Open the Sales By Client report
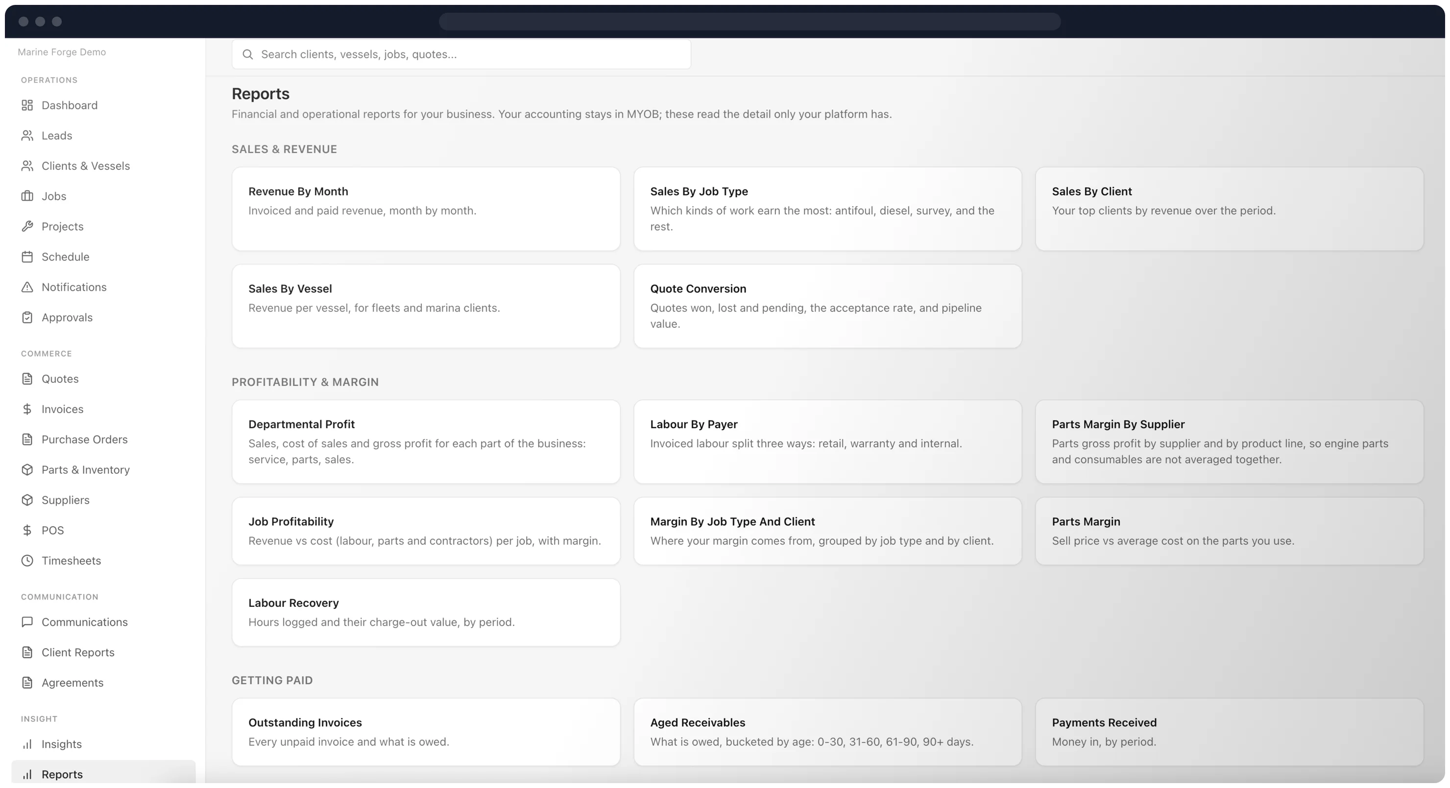1450x788 pixels. 1230,209
